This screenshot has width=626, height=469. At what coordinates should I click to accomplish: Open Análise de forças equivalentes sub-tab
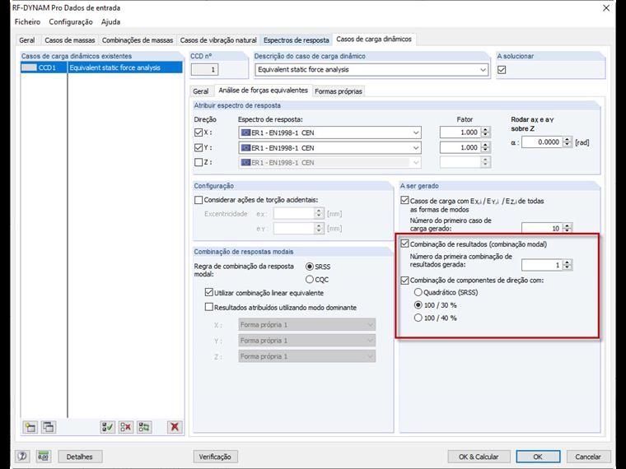coord(263,91)
